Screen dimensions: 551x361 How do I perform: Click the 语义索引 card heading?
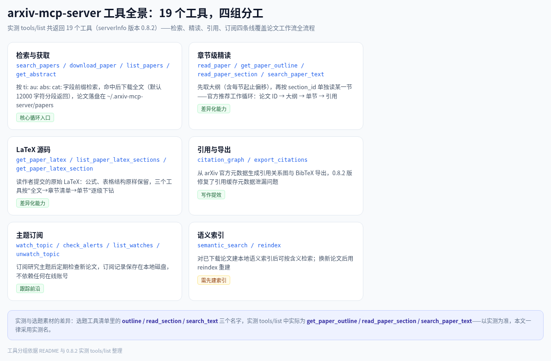[210, 235]
